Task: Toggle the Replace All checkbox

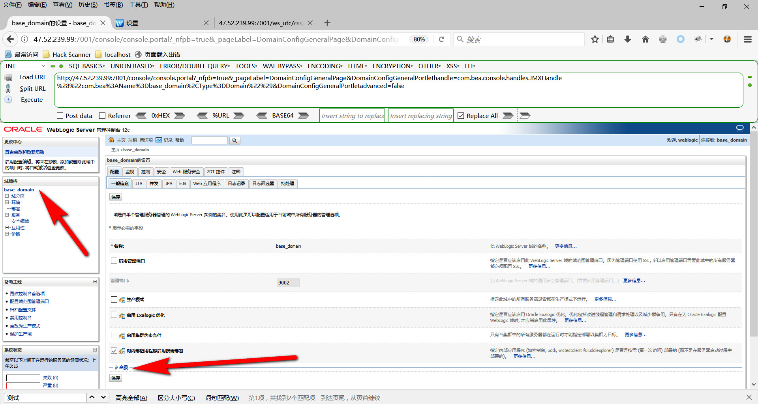Action: point(461,116)
